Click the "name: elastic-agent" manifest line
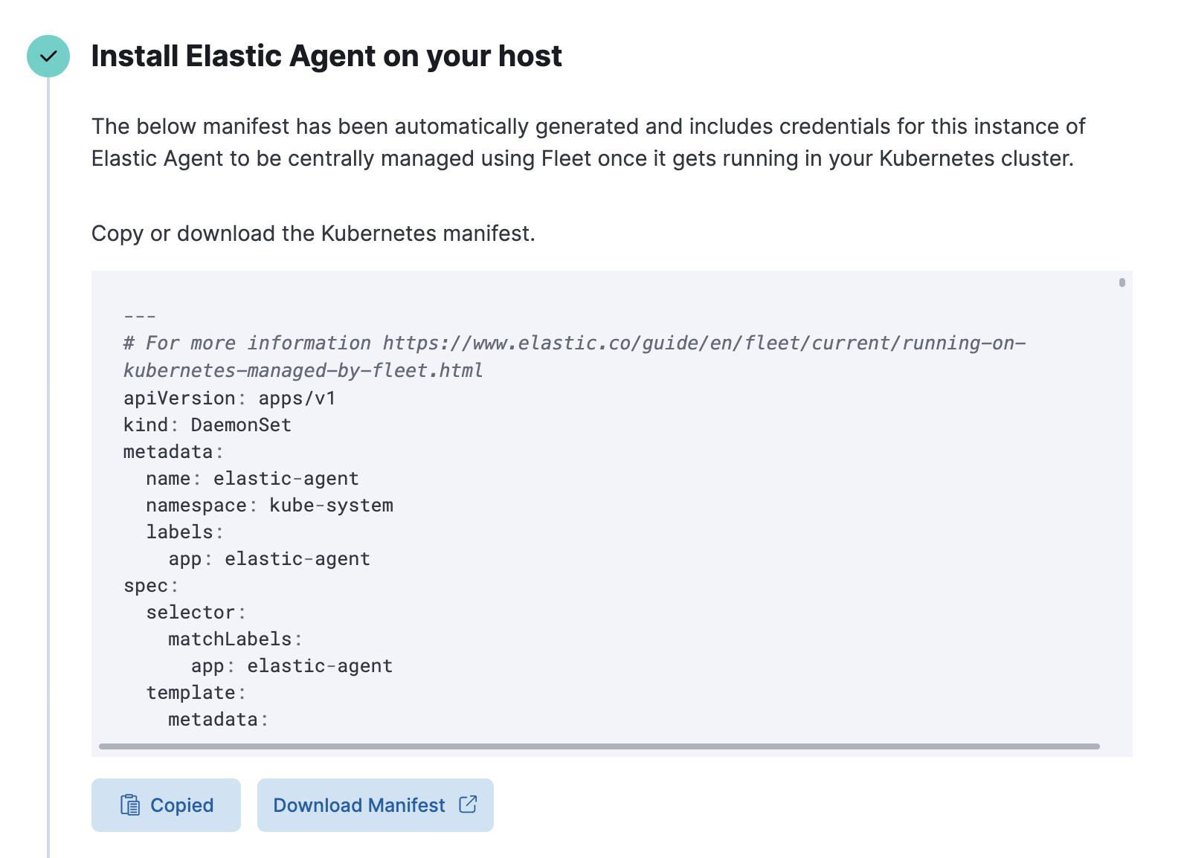This screenshot has height=858, width=1184. pyautogui.click(x=252, y=479)
